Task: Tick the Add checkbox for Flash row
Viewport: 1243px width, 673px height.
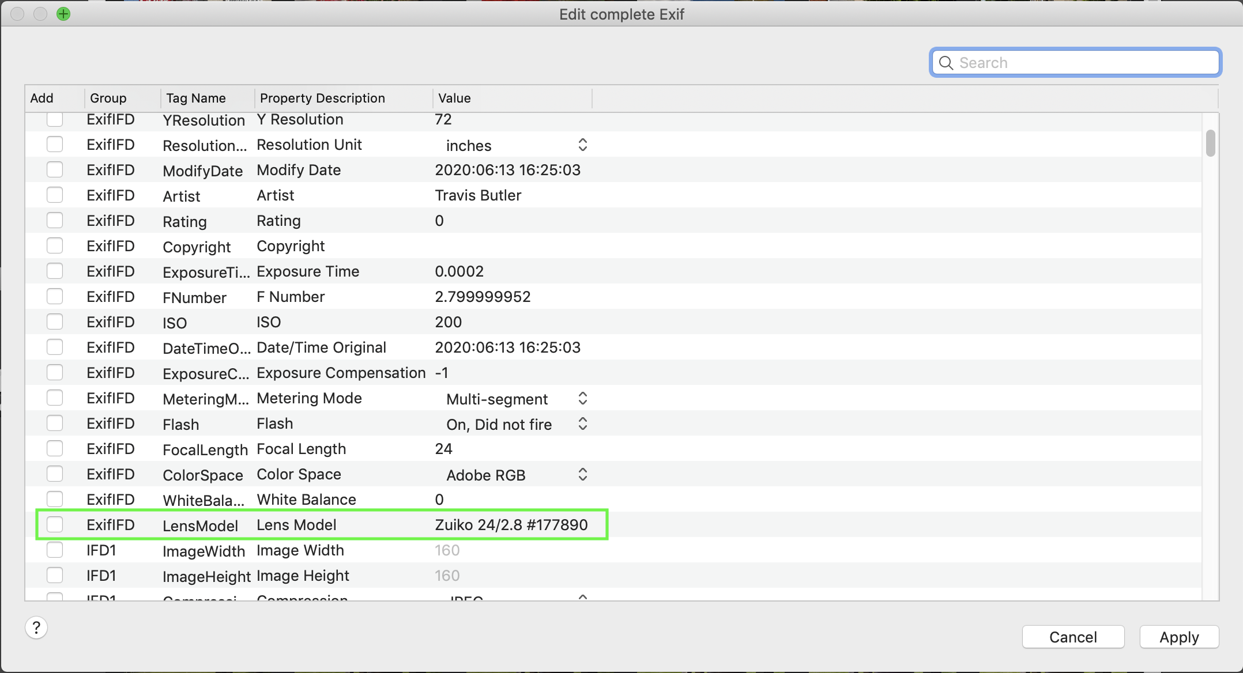Action: [55, 423]
